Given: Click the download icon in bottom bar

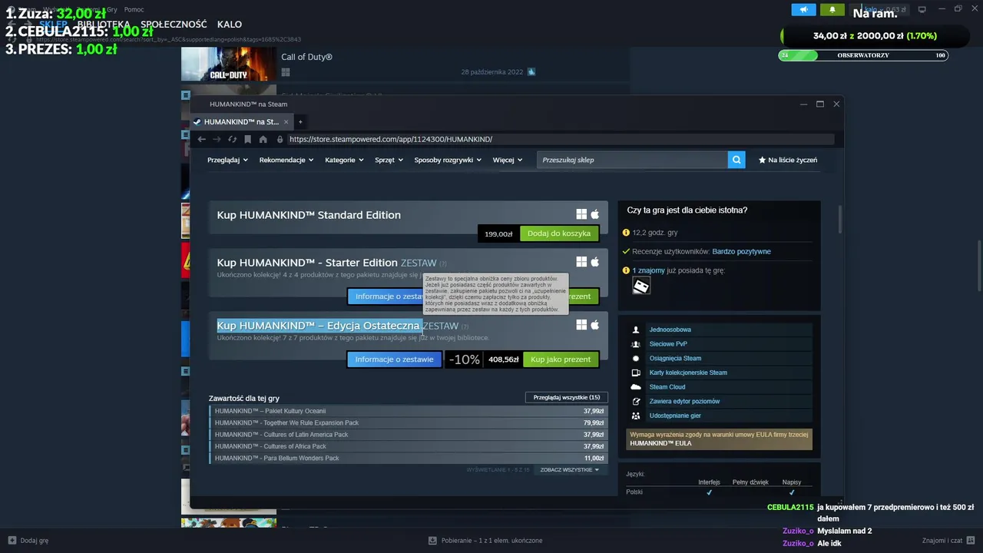Looking at the screenshot, I should point(432,540).
